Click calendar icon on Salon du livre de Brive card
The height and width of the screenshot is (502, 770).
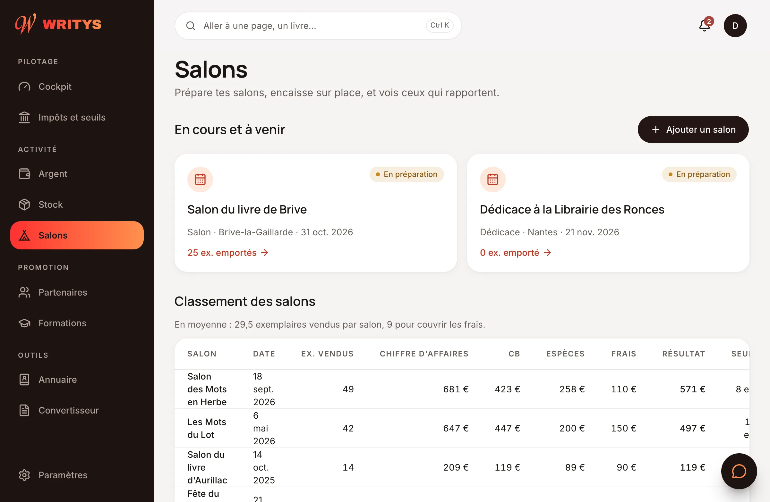click(x=200, y=180)
